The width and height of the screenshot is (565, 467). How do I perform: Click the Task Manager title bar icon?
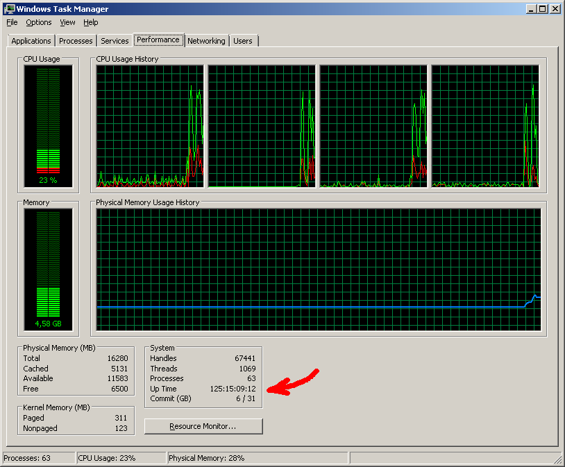coord(9,9)
